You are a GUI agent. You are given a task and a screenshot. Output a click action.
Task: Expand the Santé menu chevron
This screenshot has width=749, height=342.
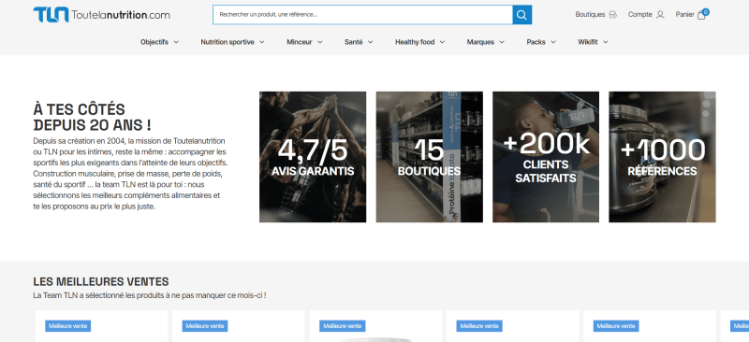pyautogui.click(x=370, y=42)
